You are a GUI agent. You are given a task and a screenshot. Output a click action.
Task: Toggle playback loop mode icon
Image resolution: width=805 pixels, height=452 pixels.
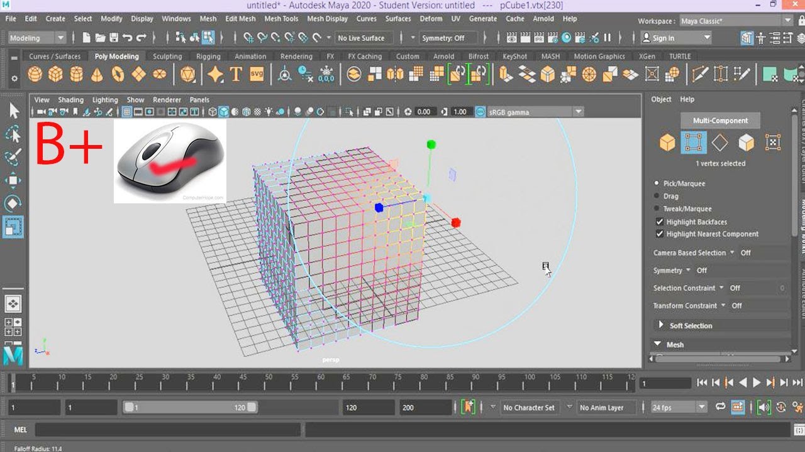(720, 407)
